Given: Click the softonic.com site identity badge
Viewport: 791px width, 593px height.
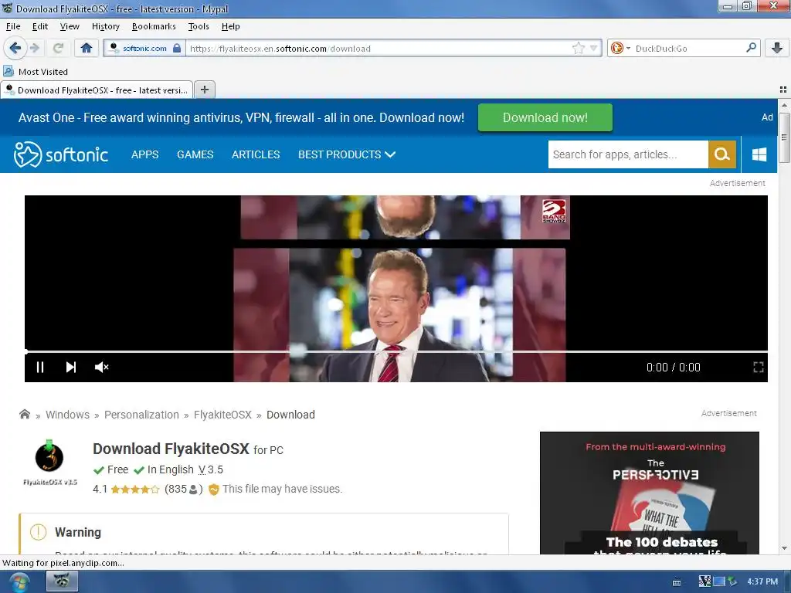Looking at the screenshot, I should 144,49.
